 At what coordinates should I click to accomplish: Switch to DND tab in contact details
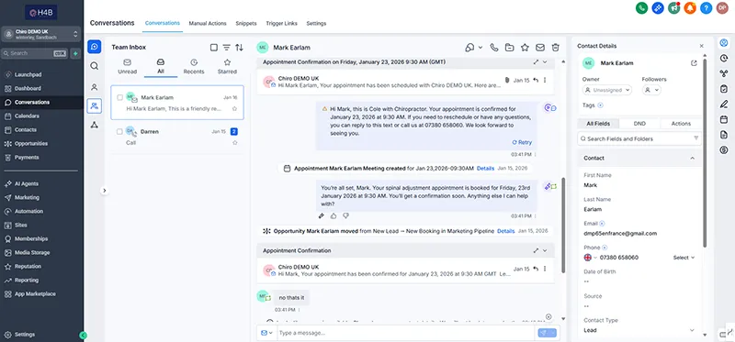pyautogui.click(x=639, y=124)
